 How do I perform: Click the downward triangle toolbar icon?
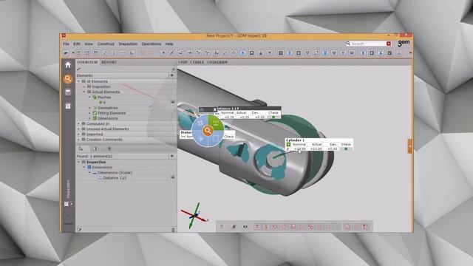[307, 53]
